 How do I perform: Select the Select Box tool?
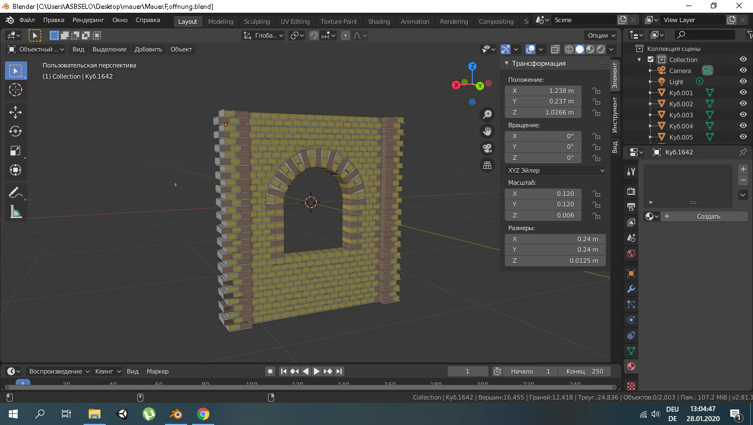(x=16, y=71)
